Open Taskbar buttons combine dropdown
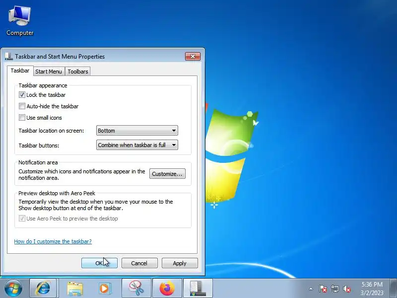397x298 pixels. pyautogui.click(x=137, y=145)
